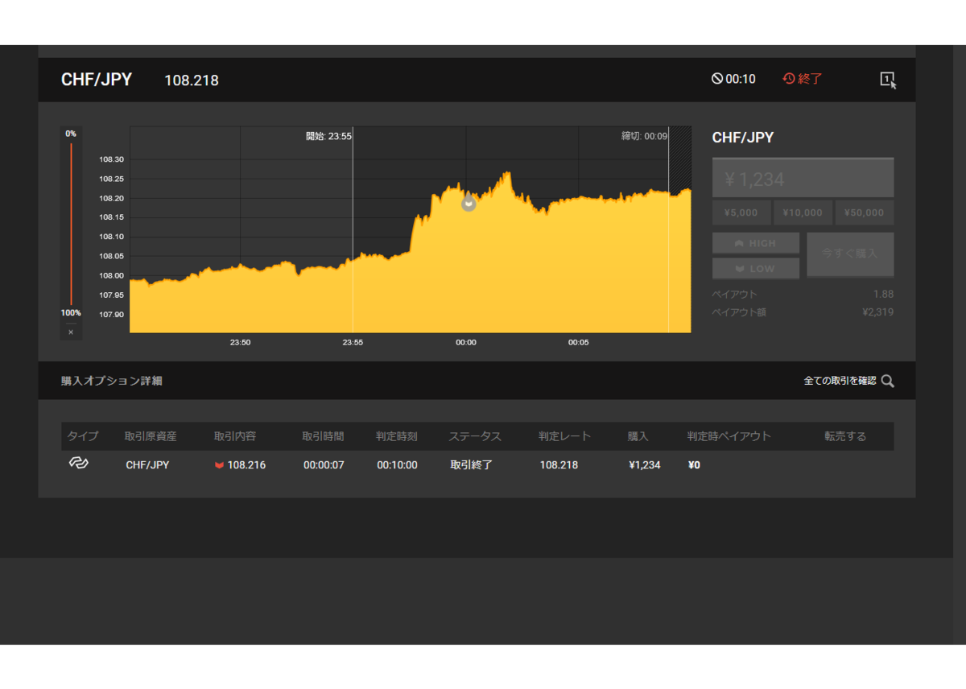Open 全ての取引を確認 link
Image resolution: width=966 pixels, height=689 pixels.
[x=840, y=381]
